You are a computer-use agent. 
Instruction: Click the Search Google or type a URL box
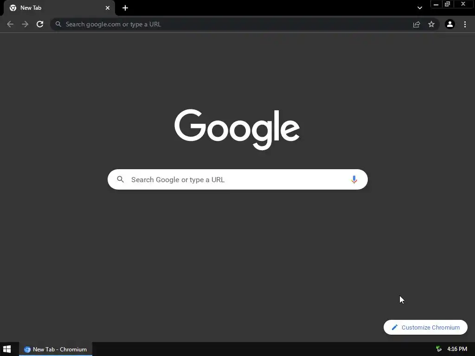238,179
